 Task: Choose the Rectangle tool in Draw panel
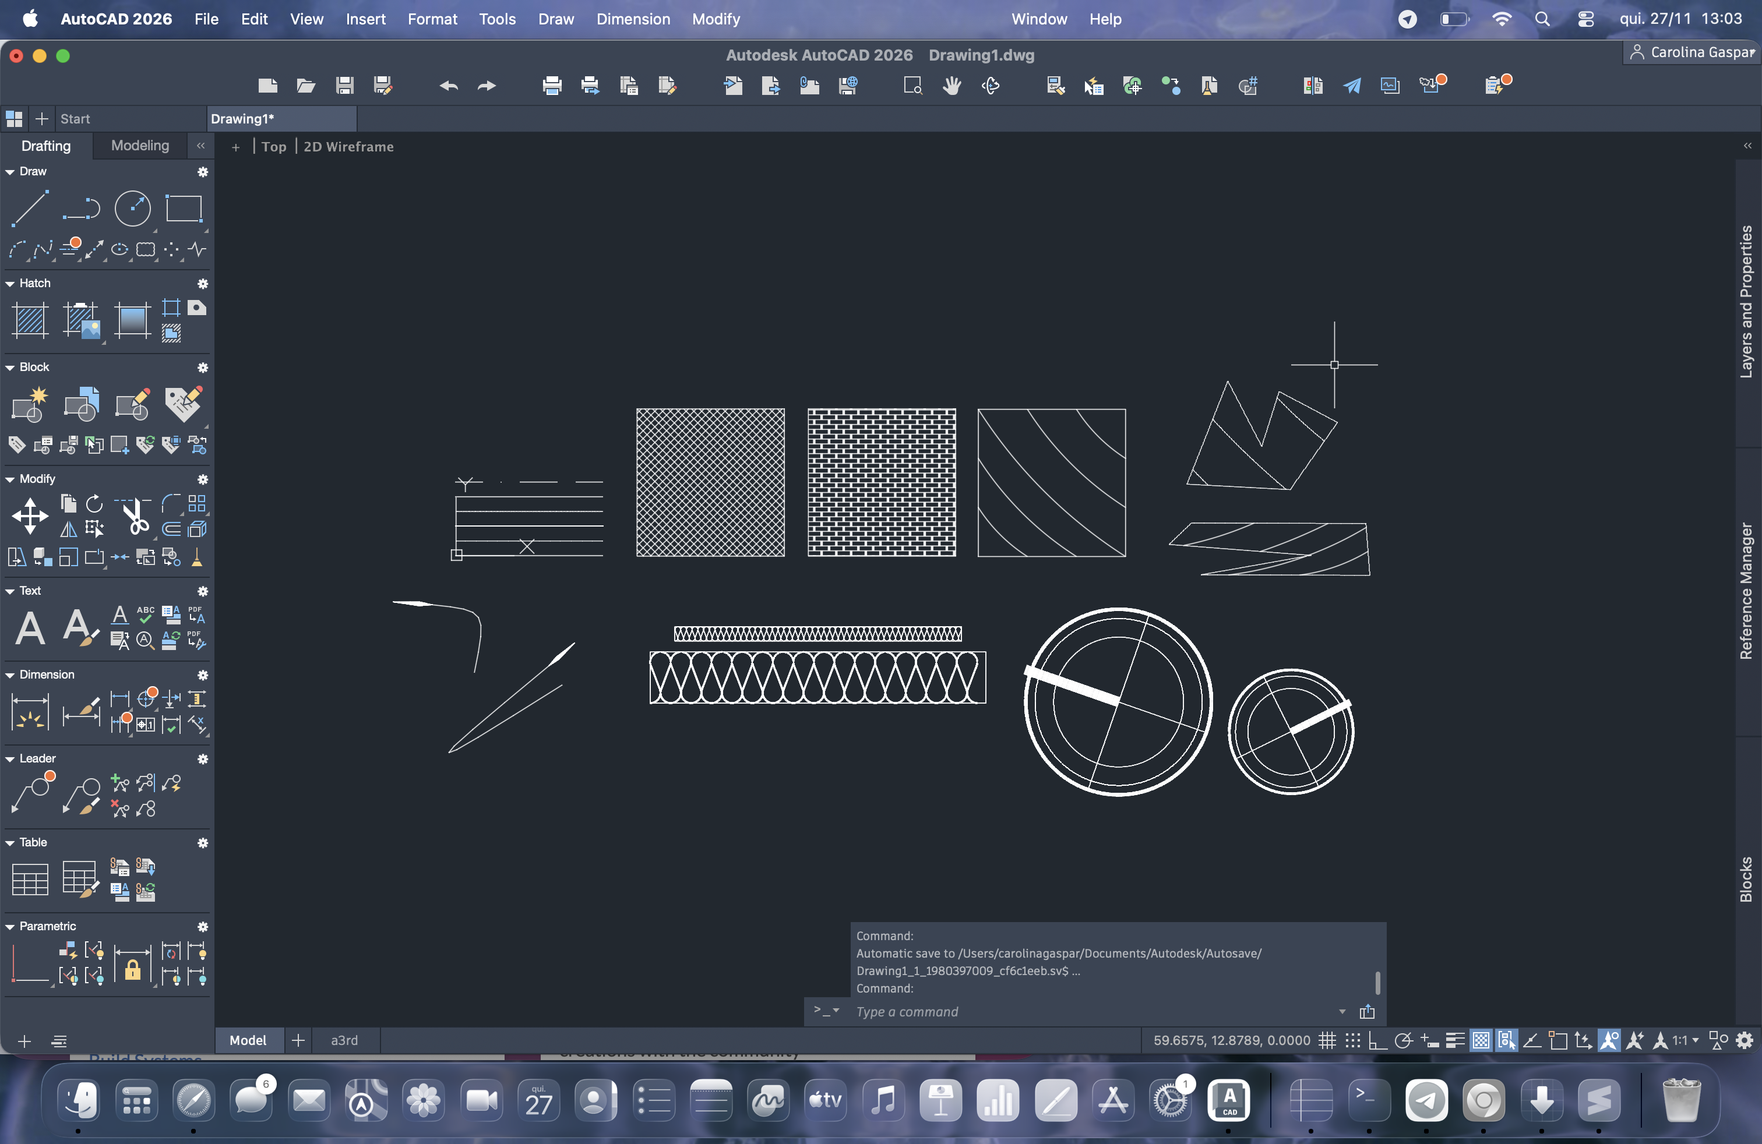184,208
